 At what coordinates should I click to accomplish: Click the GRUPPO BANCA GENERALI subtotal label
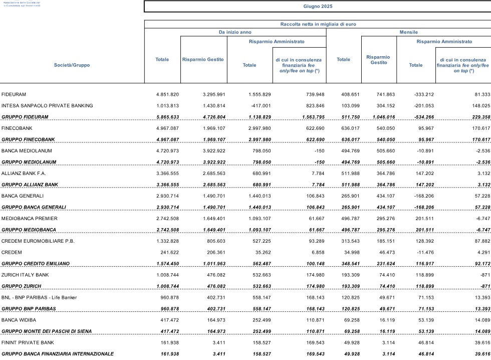click(34, 208)
